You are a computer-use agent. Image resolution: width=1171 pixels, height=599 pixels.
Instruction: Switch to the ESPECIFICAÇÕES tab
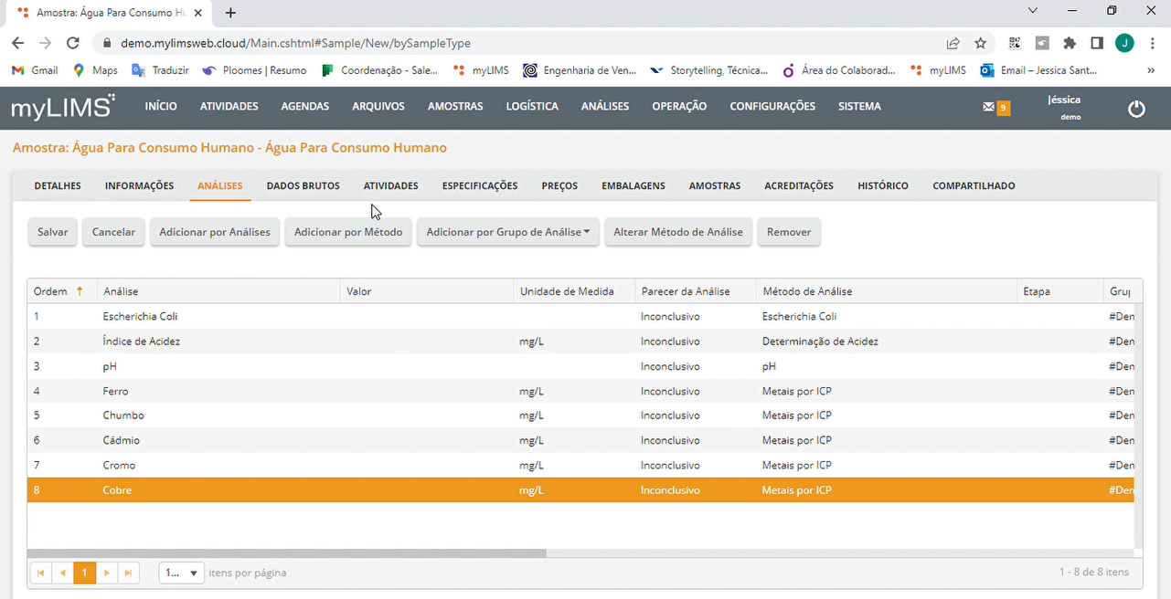(480, 186)
